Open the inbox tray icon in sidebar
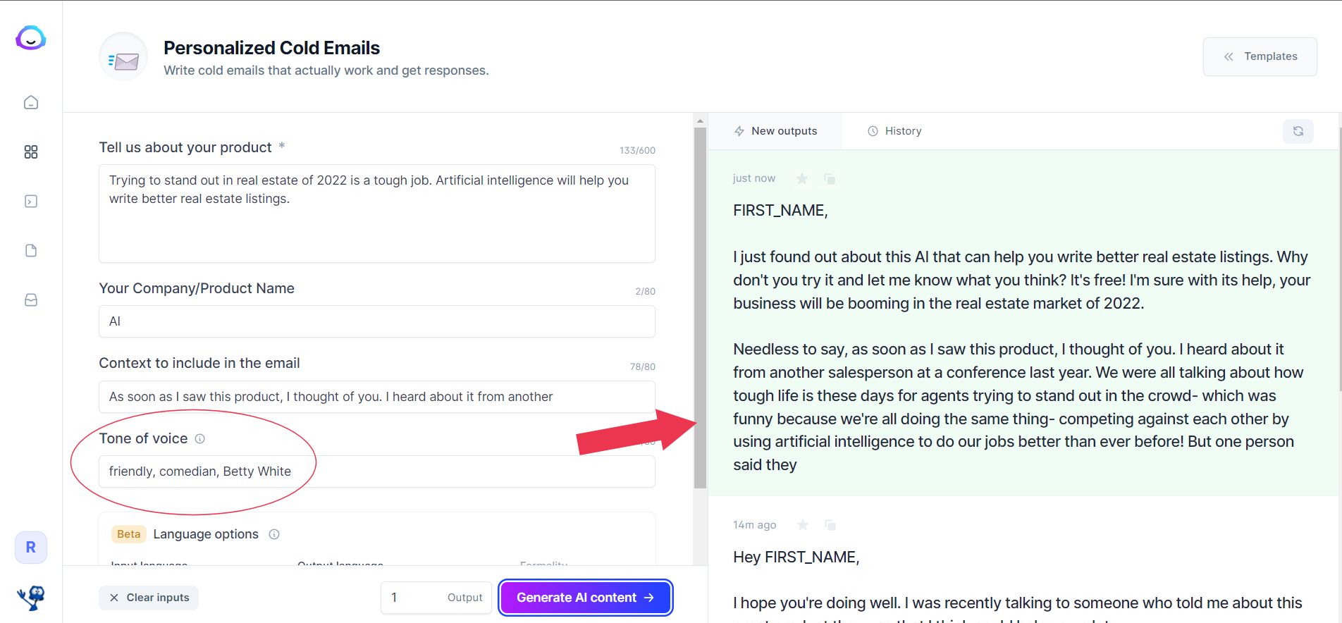This screenshot has width=1342, height=623. pyautogui.click(x=31, y=300)
